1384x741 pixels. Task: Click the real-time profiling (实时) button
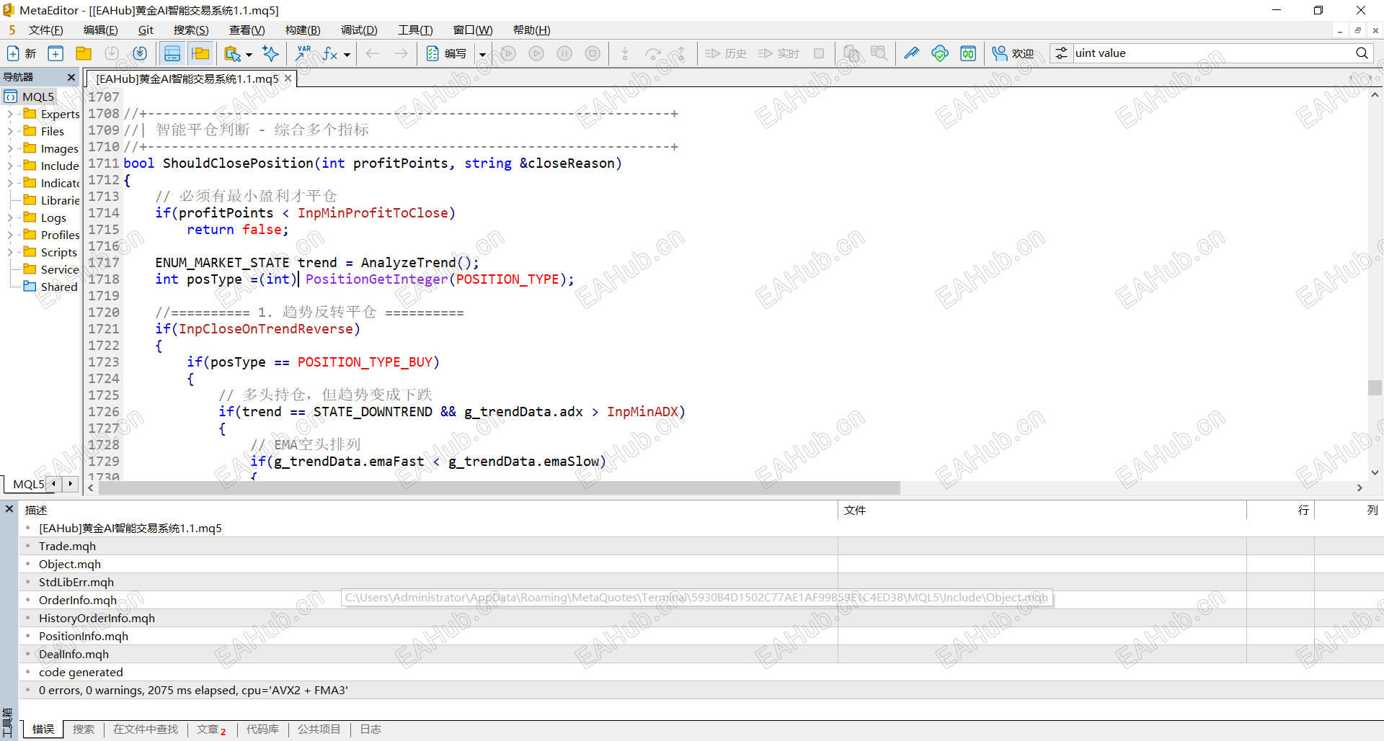click(778, 53)
